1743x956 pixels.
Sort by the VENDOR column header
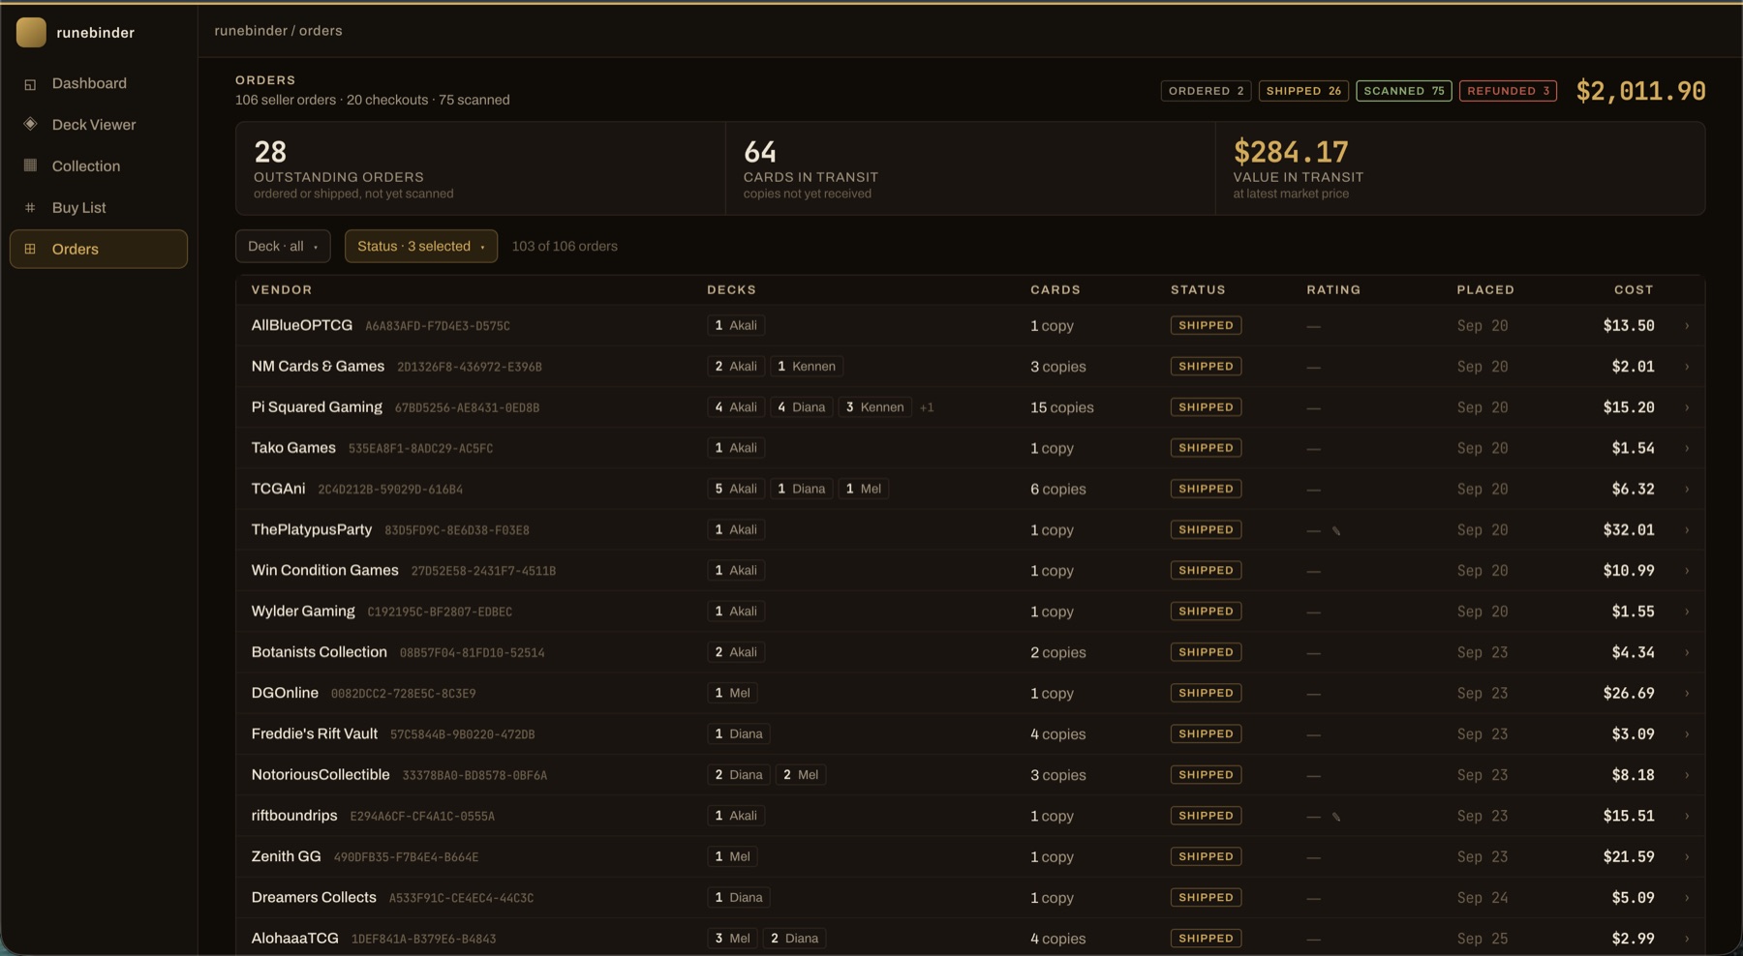click(282, 289)
